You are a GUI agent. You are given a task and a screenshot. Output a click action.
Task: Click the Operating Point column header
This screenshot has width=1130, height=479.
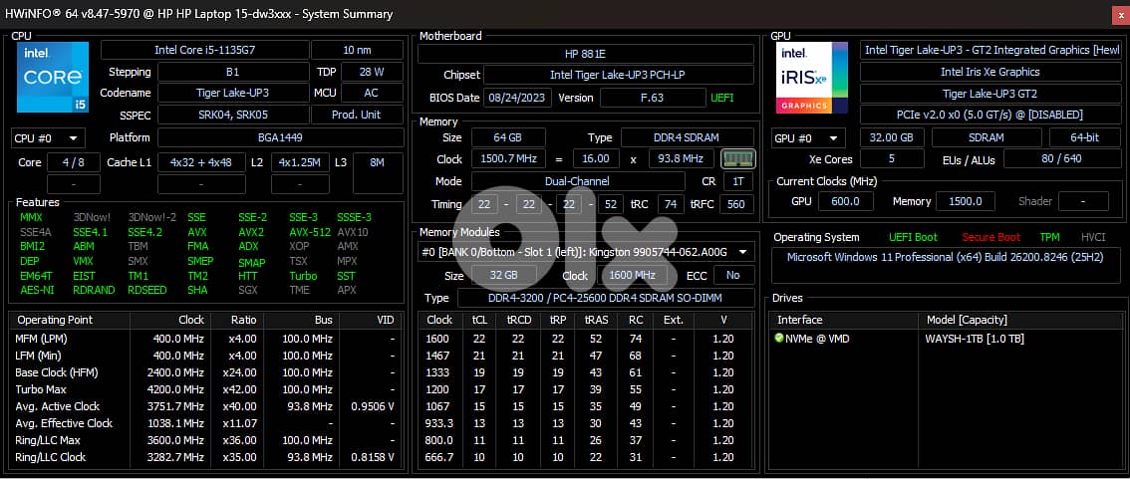(x=69, y=320)
